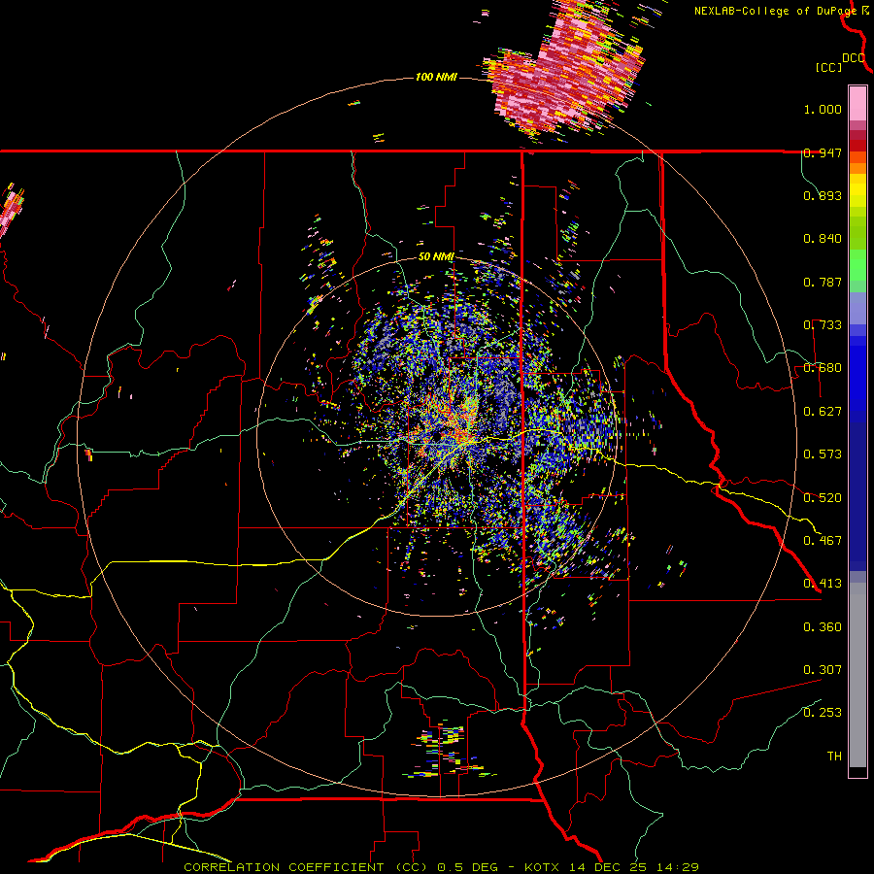
Task: Click the CORRELATION COEFFICIENT caption at bottom
Action: pyautogui.click(x=441, y=867)
